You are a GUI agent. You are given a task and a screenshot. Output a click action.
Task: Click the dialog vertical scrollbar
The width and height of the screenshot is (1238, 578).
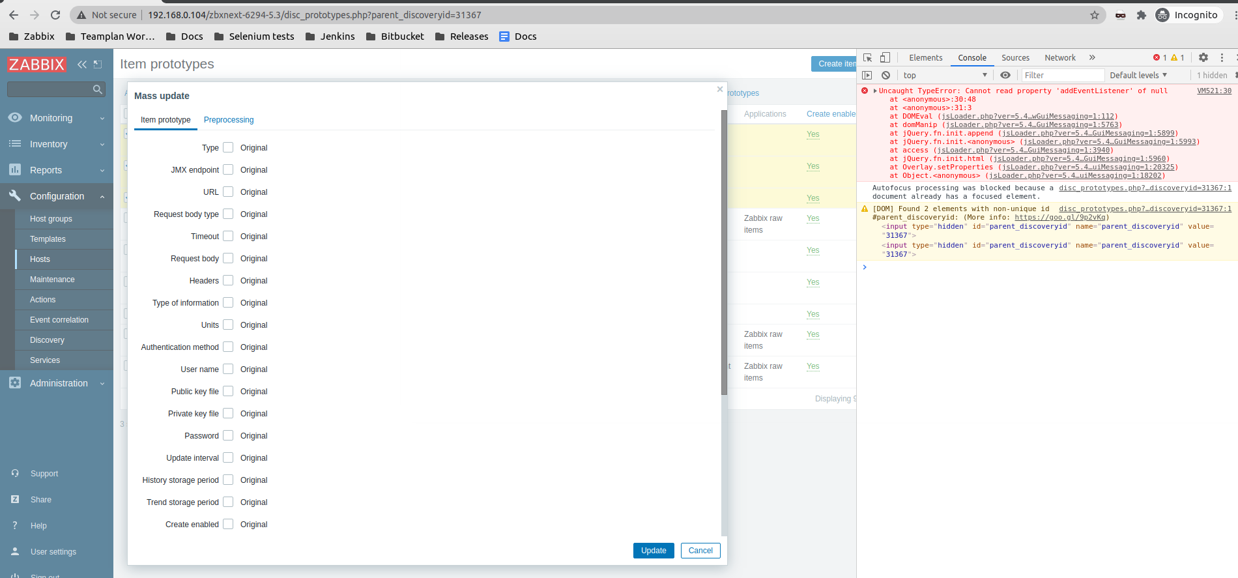point(724,252)
